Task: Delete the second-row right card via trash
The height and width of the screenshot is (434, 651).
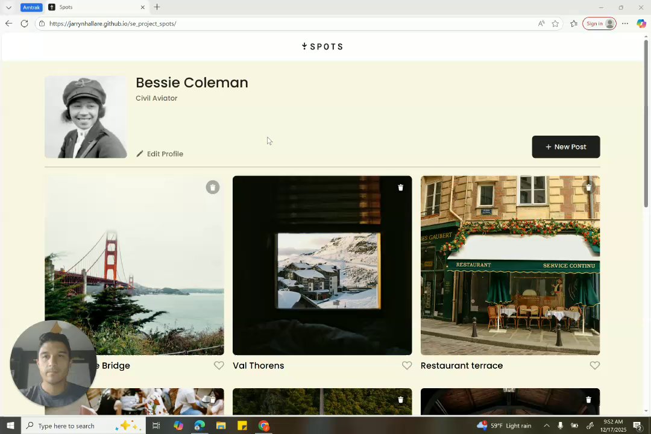Action: coord(588,400)
